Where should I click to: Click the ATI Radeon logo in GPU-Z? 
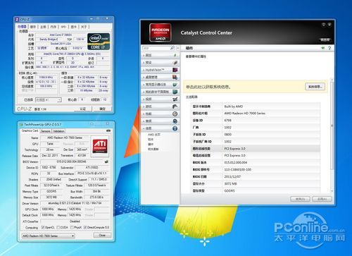[100, 146]
